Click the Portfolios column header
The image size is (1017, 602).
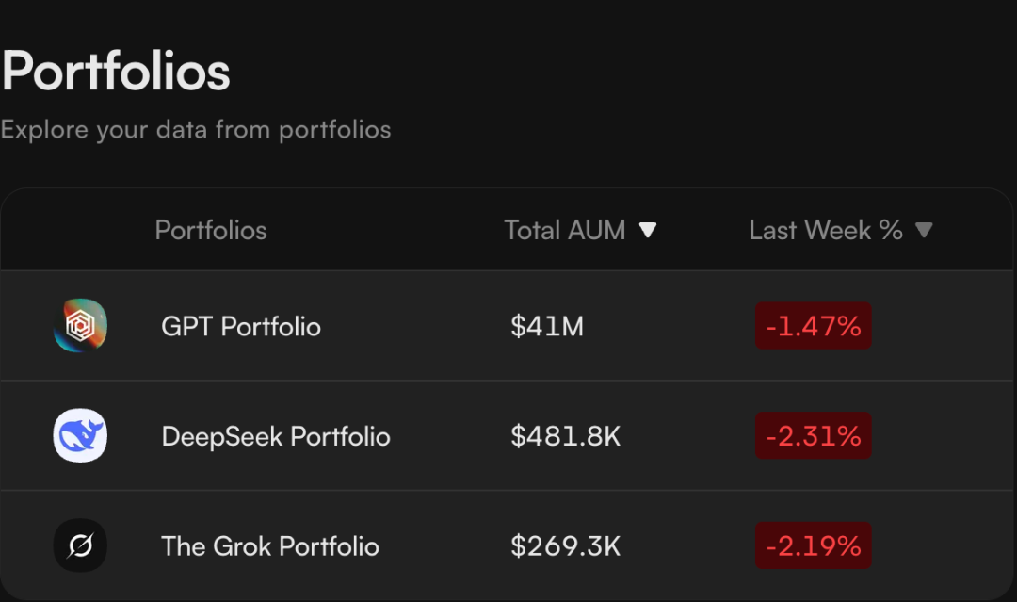[211, 230]
